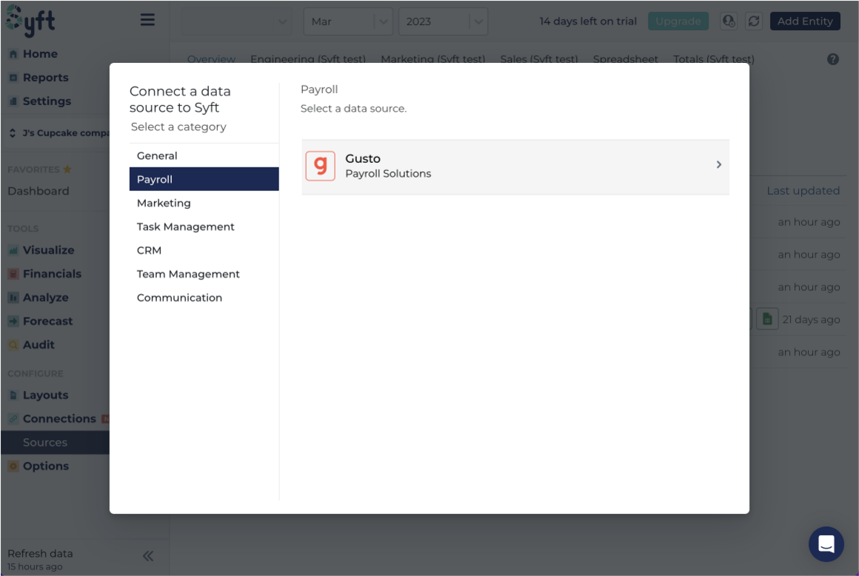Select the Marketing category
The width and height of the screenshot is (859, 576).
click(204, 203)
